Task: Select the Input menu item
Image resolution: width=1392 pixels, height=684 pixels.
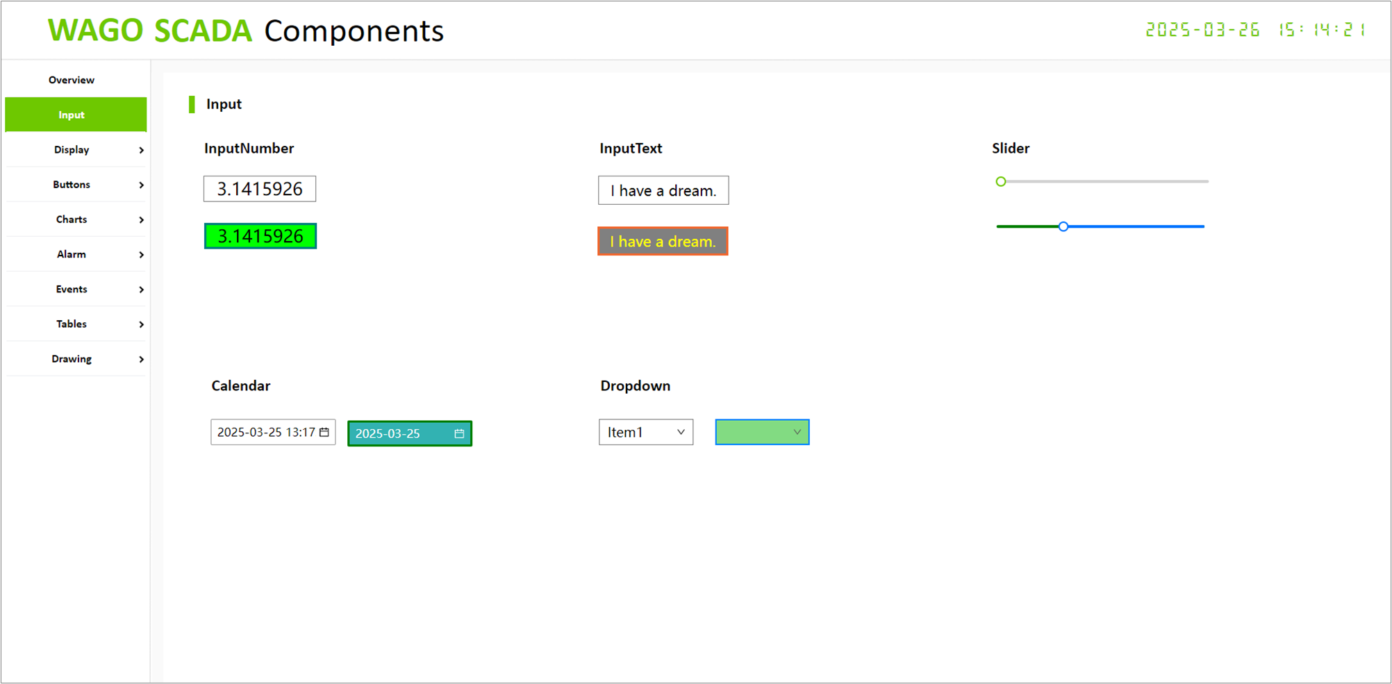Action: click(x=72, y=115)
